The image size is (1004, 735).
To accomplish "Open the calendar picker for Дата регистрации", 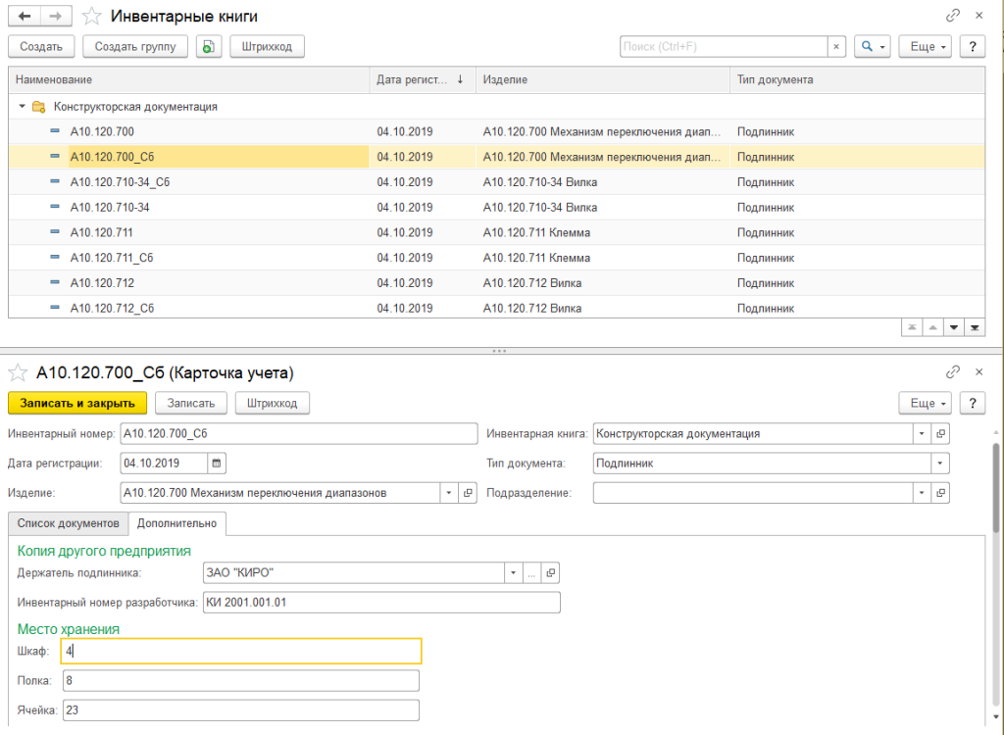I will (x=217, y=463).
